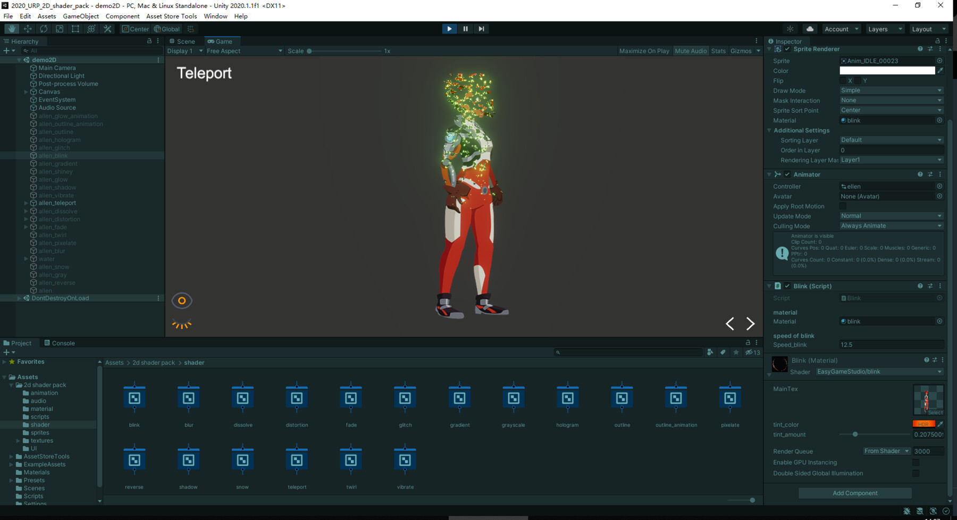Expand the allen_teleport hierarchy item

tap(26, 203)
